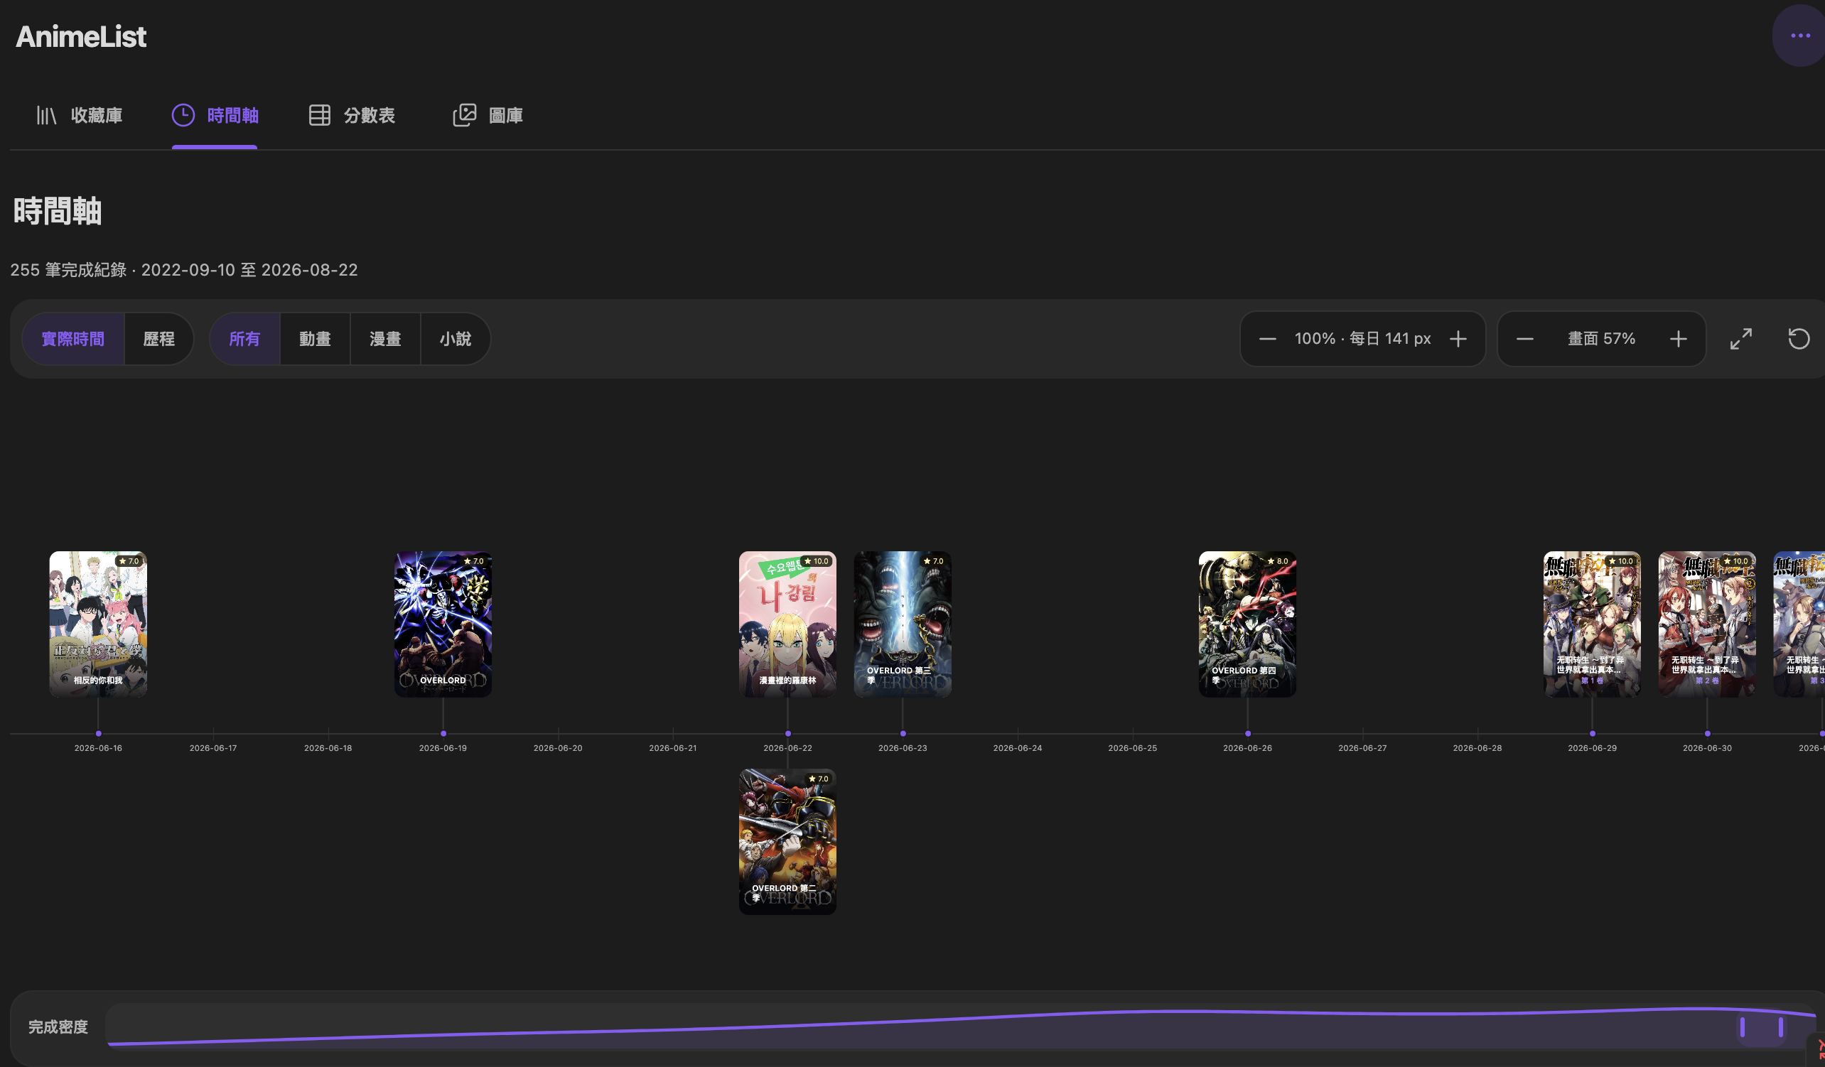This screenshot has height=1067, width=1825.
Task: Enable 實際時間 timeline mode
Action: (x=73, y=339)
